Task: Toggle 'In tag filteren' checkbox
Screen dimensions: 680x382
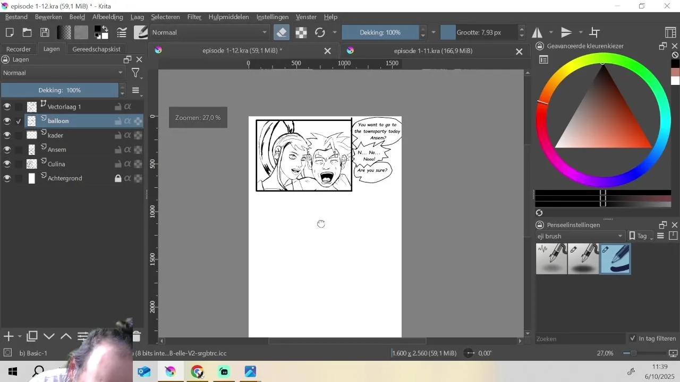Action: coord(632,338)
